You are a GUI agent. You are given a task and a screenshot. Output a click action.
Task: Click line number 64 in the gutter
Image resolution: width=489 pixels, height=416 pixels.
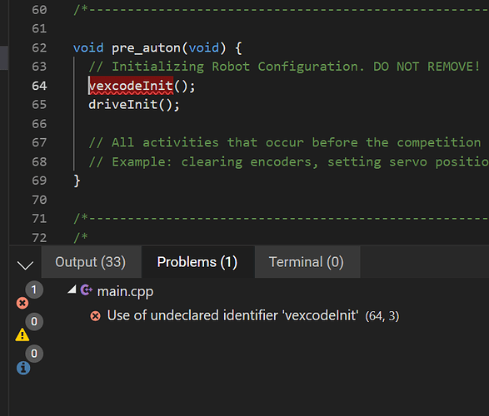click(39, 86)
